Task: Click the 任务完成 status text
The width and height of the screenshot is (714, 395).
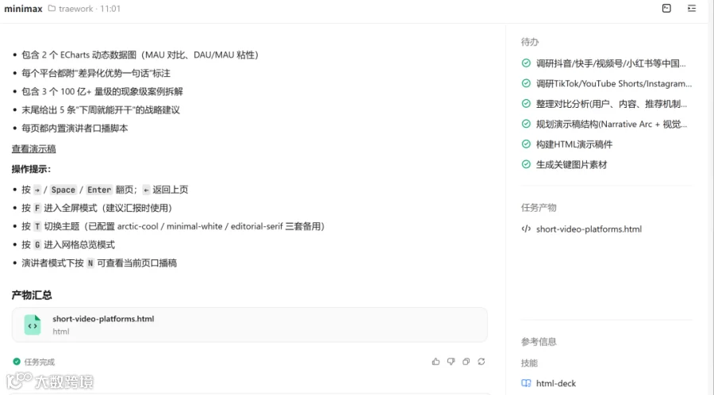Action: tap(39, 362)
